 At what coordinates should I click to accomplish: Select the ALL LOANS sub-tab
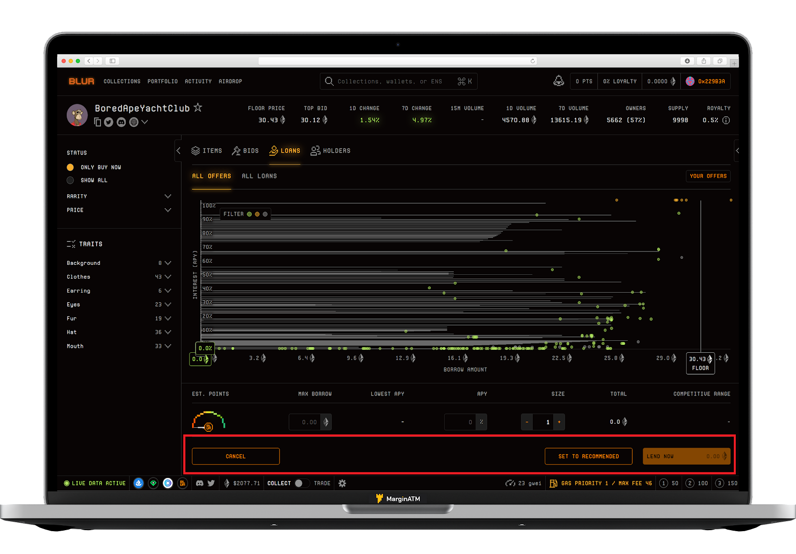point(259,176)
